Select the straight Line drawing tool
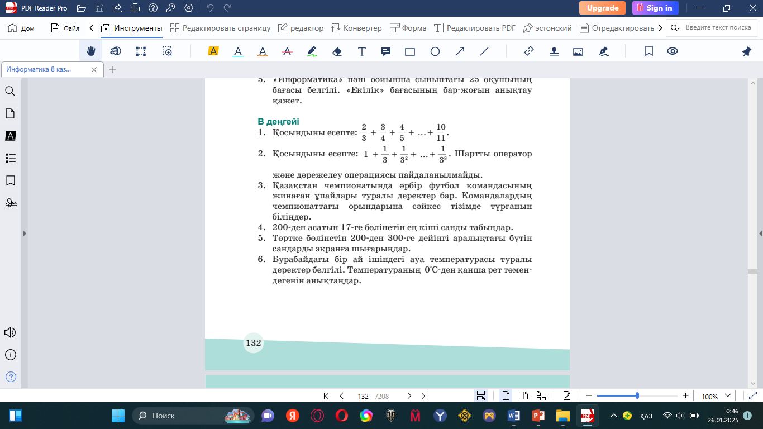 pos(484,51)
